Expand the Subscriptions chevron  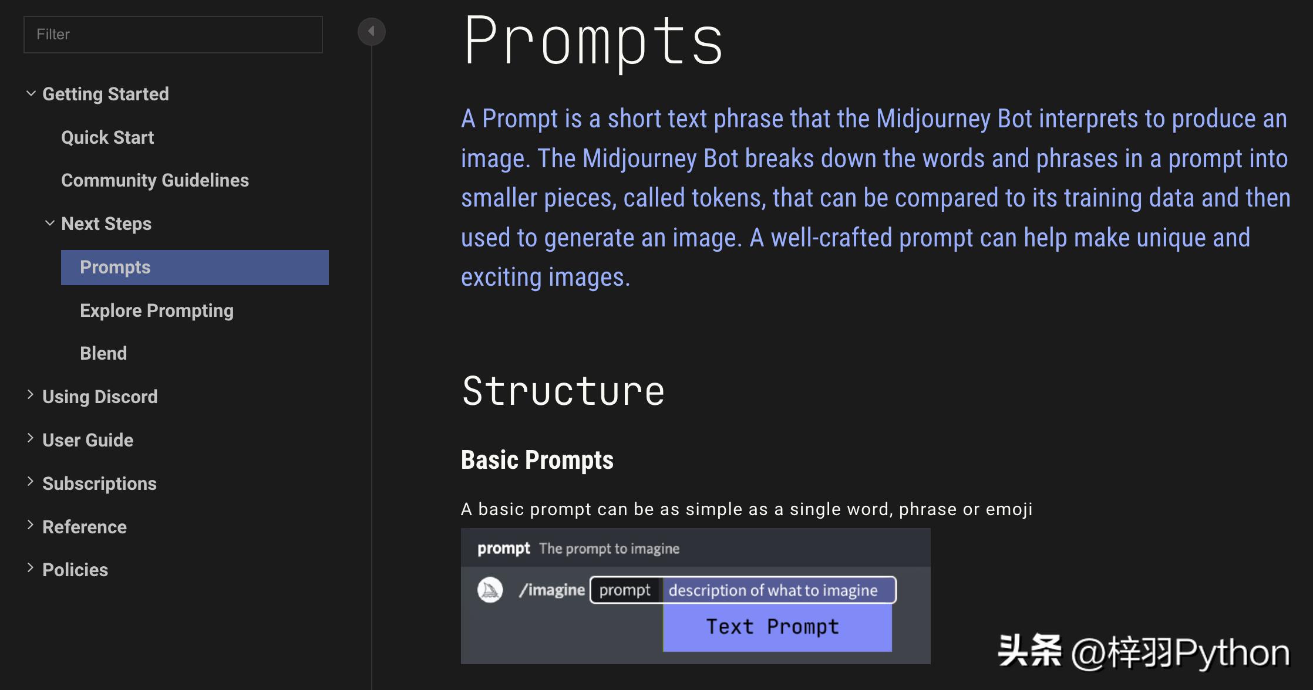[31, 482]
